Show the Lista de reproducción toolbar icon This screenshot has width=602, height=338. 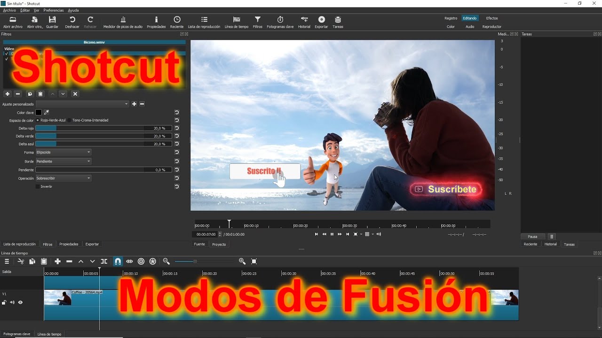click(204, 22)
